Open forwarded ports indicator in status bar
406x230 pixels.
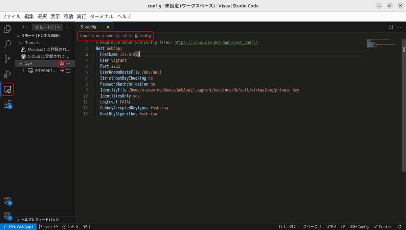(x=87, y=227)
